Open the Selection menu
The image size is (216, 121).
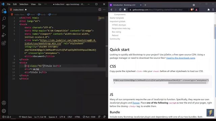tap(24, 4)
